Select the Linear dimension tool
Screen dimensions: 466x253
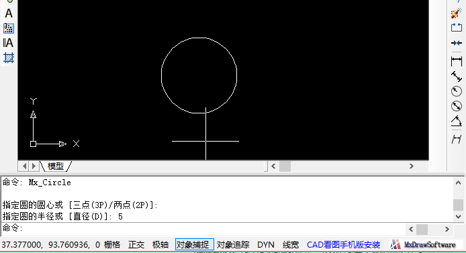(x=456, y=61)
